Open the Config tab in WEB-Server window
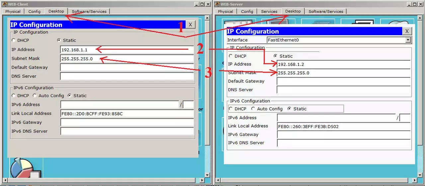Viewport: 425px width, 186px height. [247, 11]
